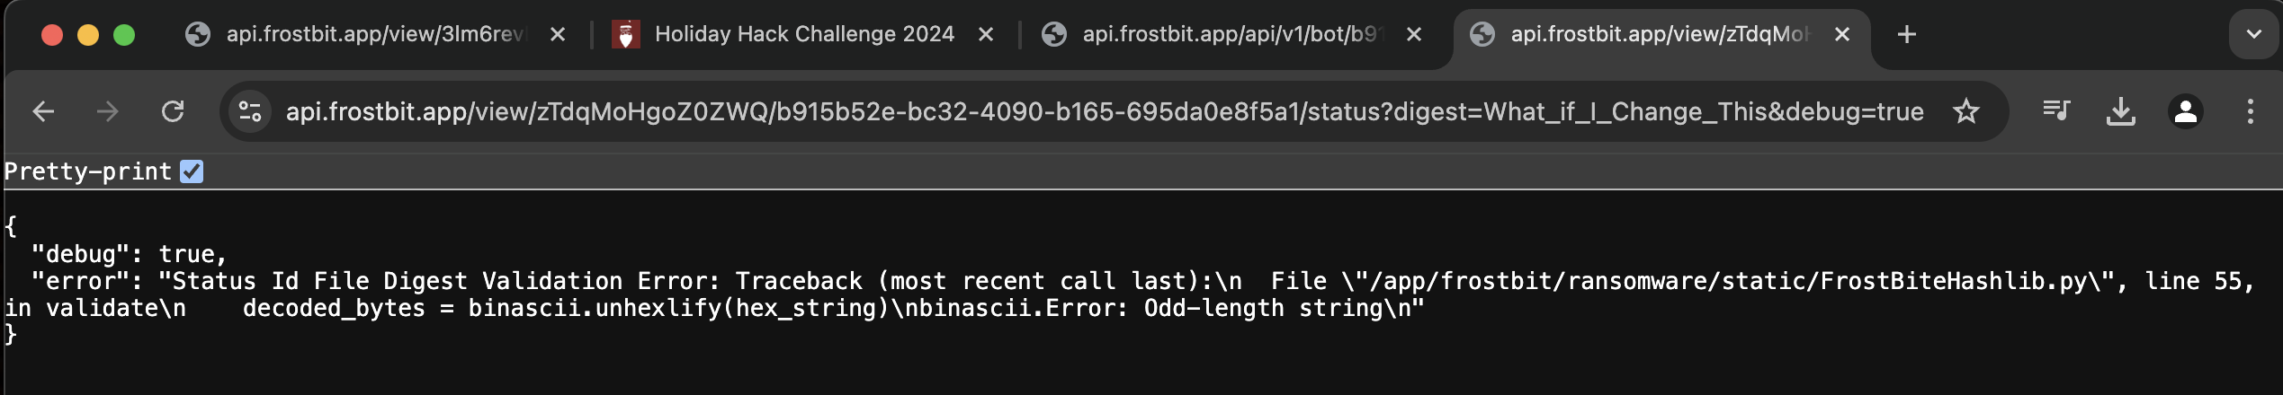View site information icon in address bar

coord(250,111)
